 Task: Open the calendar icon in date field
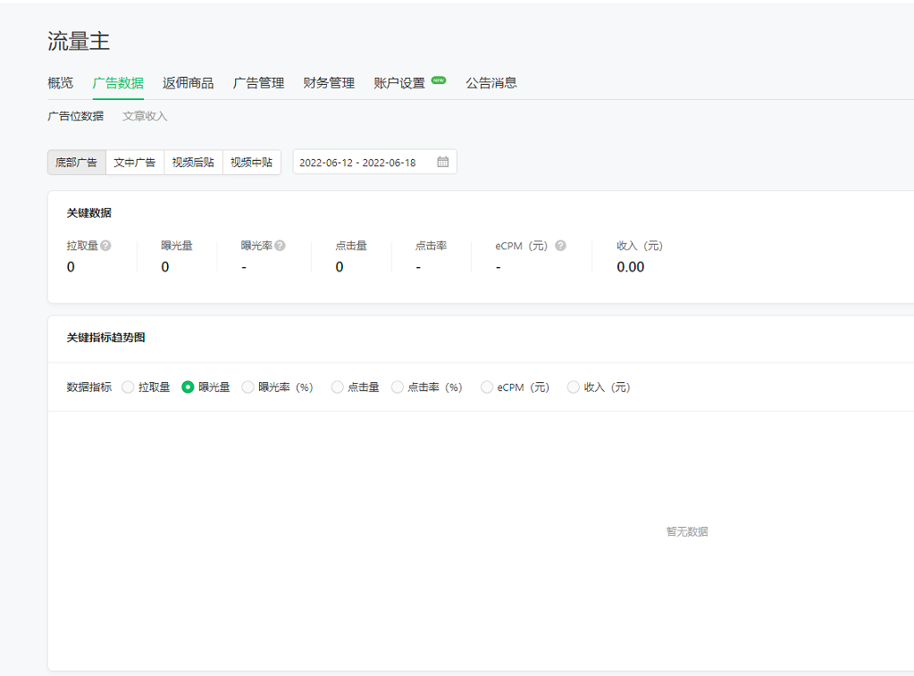[x=443, y=163]
